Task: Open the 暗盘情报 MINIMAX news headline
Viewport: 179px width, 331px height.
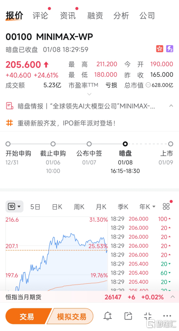Action: pyautogui.click(x=86, y=106)
